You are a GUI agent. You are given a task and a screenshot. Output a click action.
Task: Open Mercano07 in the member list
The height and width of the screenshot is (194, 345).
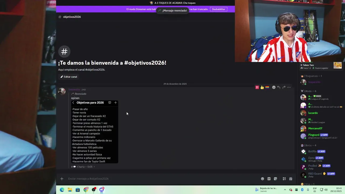(x=321, y=129)
